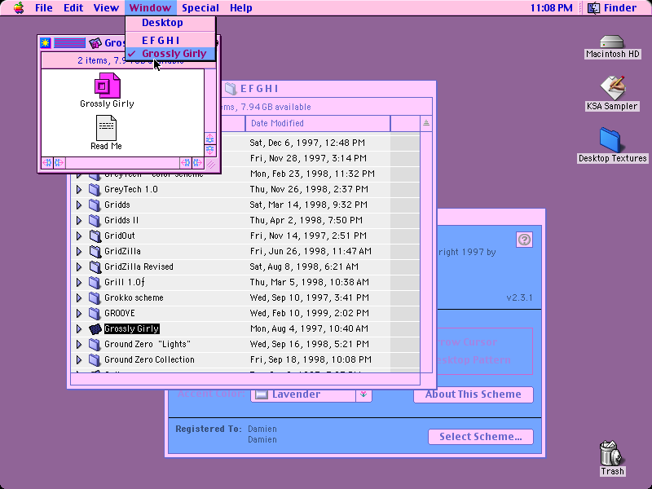Select the KSA Sampler desktop icon
652x489 pixels.
point(612,88)
